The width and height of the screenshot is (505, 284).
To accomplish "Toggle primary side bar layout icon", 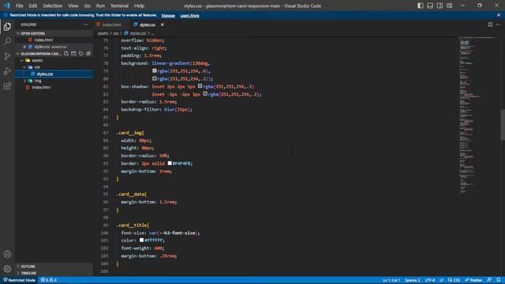I will (421, 6).
